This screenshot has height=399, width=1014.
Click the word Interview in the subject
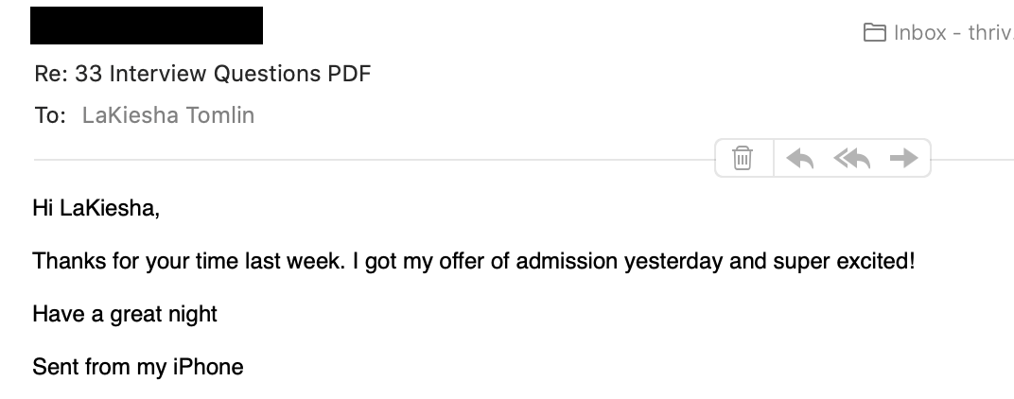(x=158, y=74)
